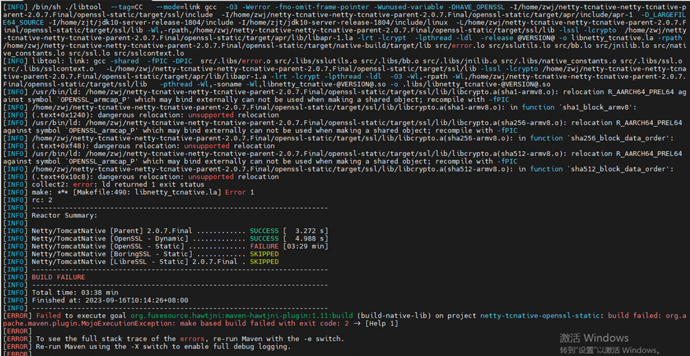Click the FAILURE status for OpenSSL - Static
The width and height of the screenshot is (690, 356).
pos(265,246)
